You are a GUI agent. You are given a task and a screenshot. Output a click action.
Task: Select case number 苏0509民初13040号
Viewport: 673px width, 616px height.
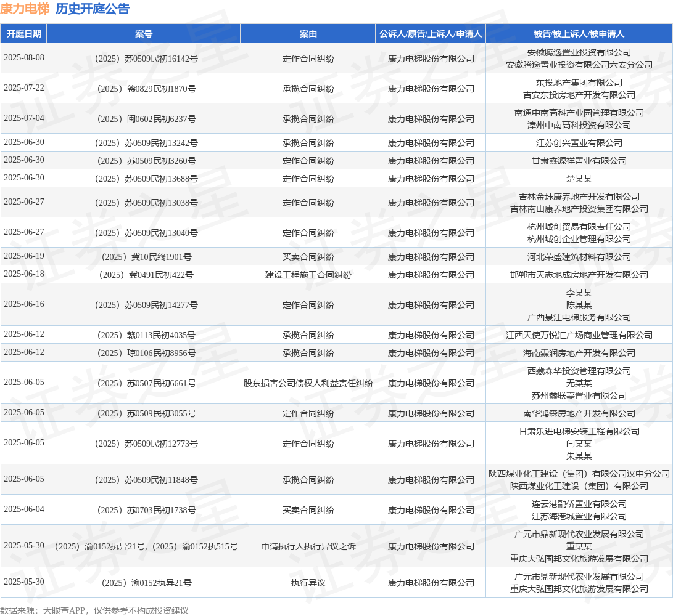pyautogui.click(x=146, y=233)
